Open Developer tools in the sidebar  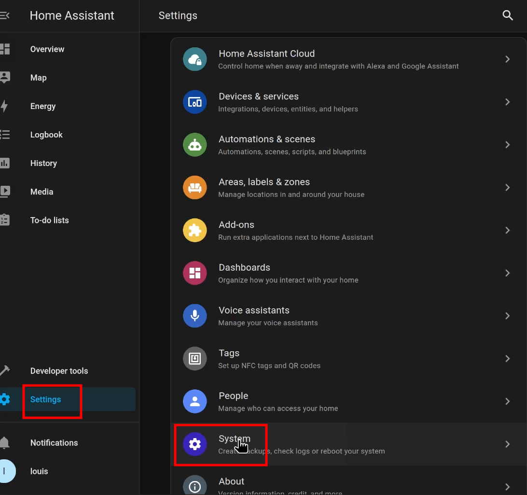click(68, 371)
